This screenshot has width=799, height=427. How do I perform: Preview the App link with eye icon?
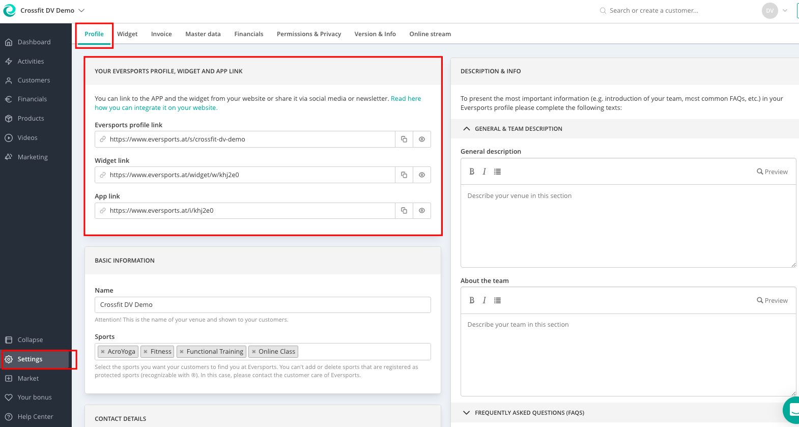(422, 211)
